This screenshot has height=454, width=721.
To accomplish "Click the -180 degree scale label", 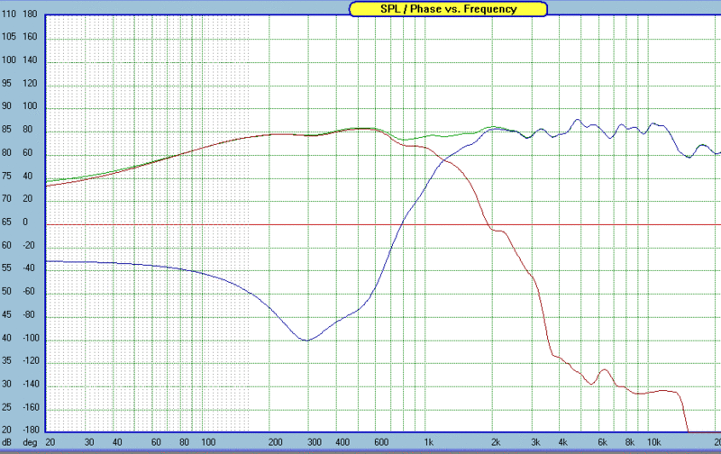I will coord(29,430).
